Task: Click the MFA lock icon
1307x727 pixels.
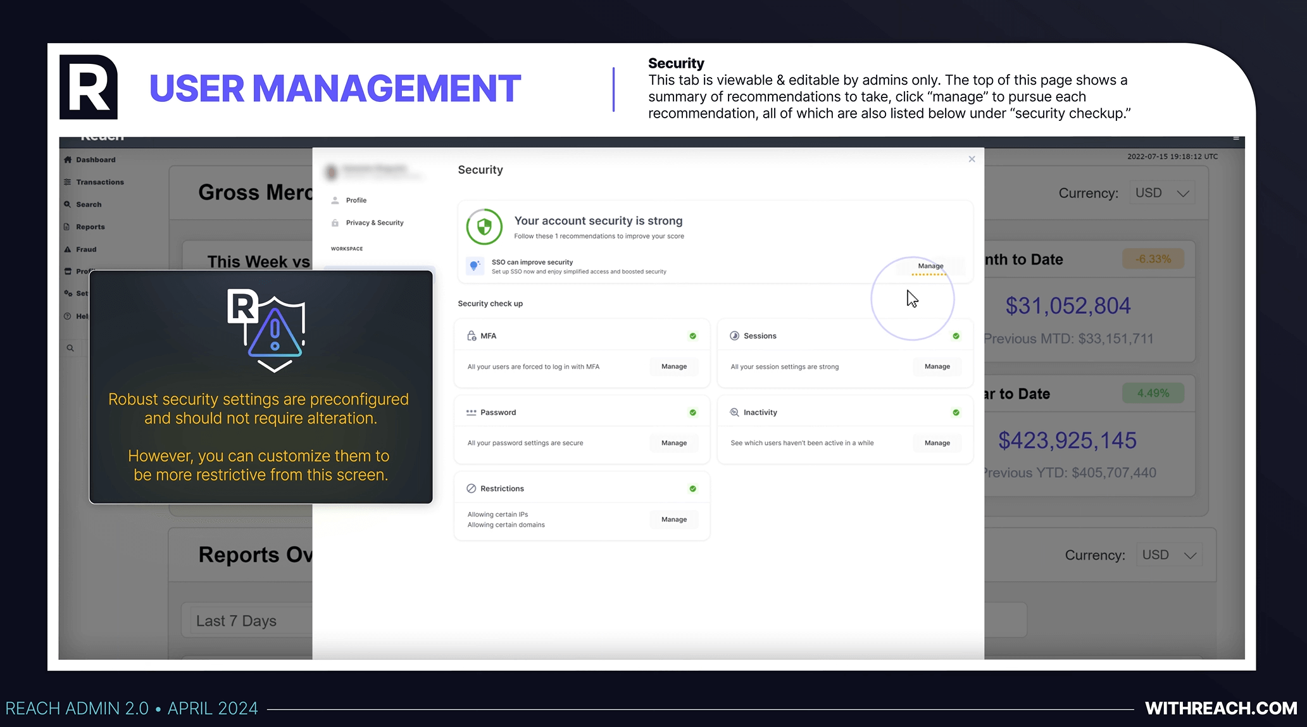Action: (x=472, y=336)
